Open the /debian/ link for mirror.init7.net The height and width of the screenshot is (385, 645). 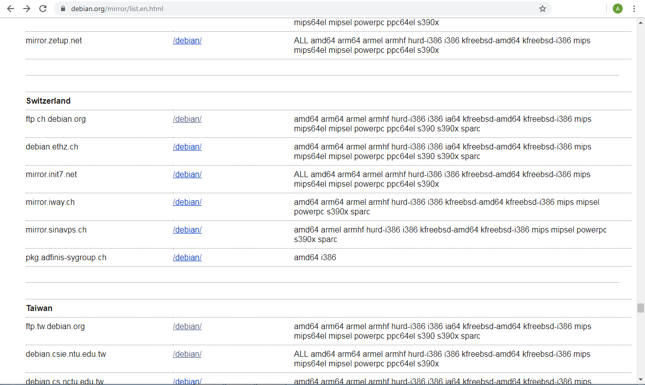tap(187, 174)
